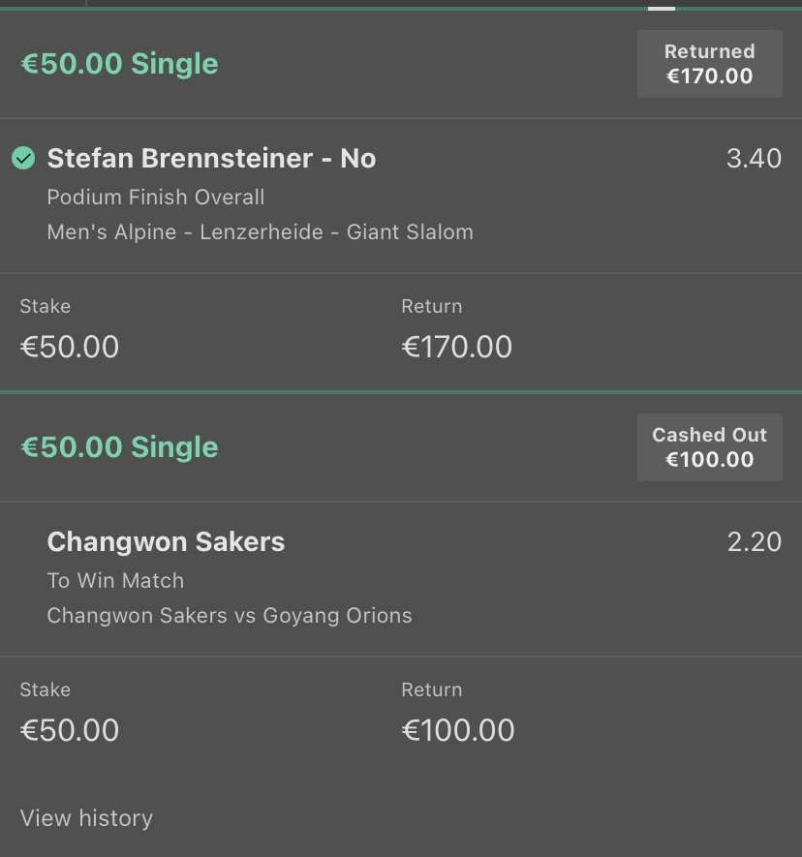The width and height of the screenshot is (802, 857).
Task: Click the €100.00 amount under the Return label
Action: [x=457, y=730]
